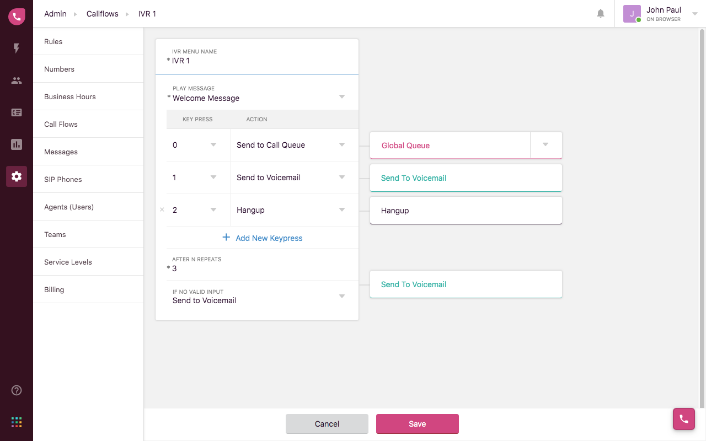Image resolution: width=706 pixels, height=441 pixels.
Task: Click the pink phone logo icon
Action: (17, 17)
